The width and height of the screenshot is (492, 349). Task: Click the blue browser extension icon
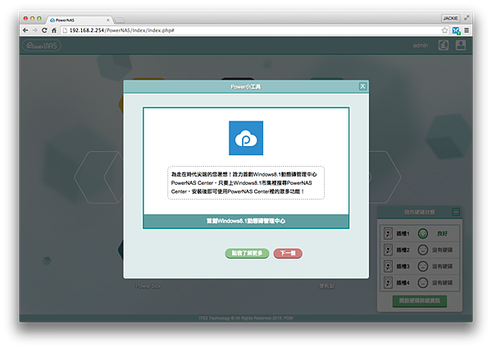456,30
